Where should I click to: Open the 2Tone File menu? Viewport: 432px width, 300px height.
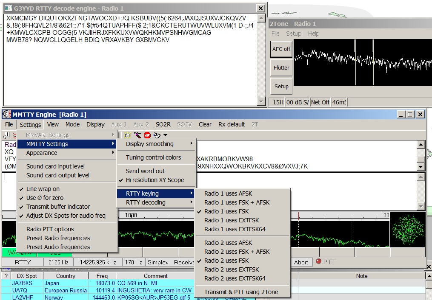pyautogui.click(x=275, y=34)
